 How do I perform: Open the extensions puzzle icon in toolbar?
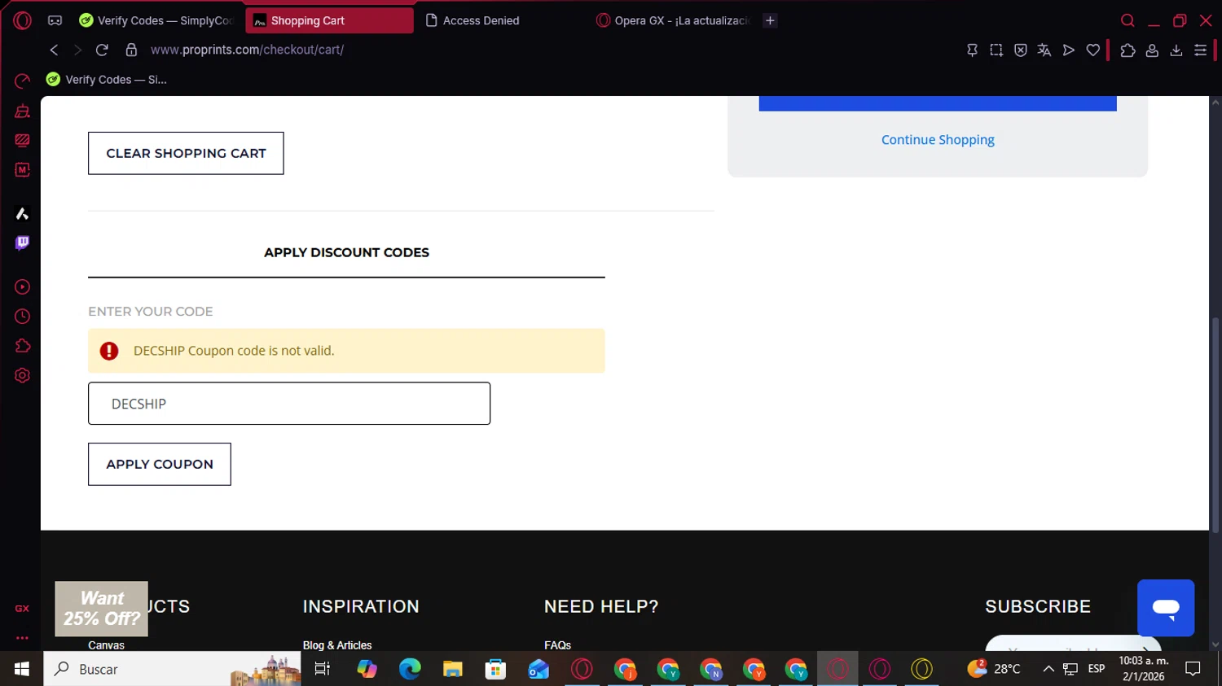click(1127, 50)
